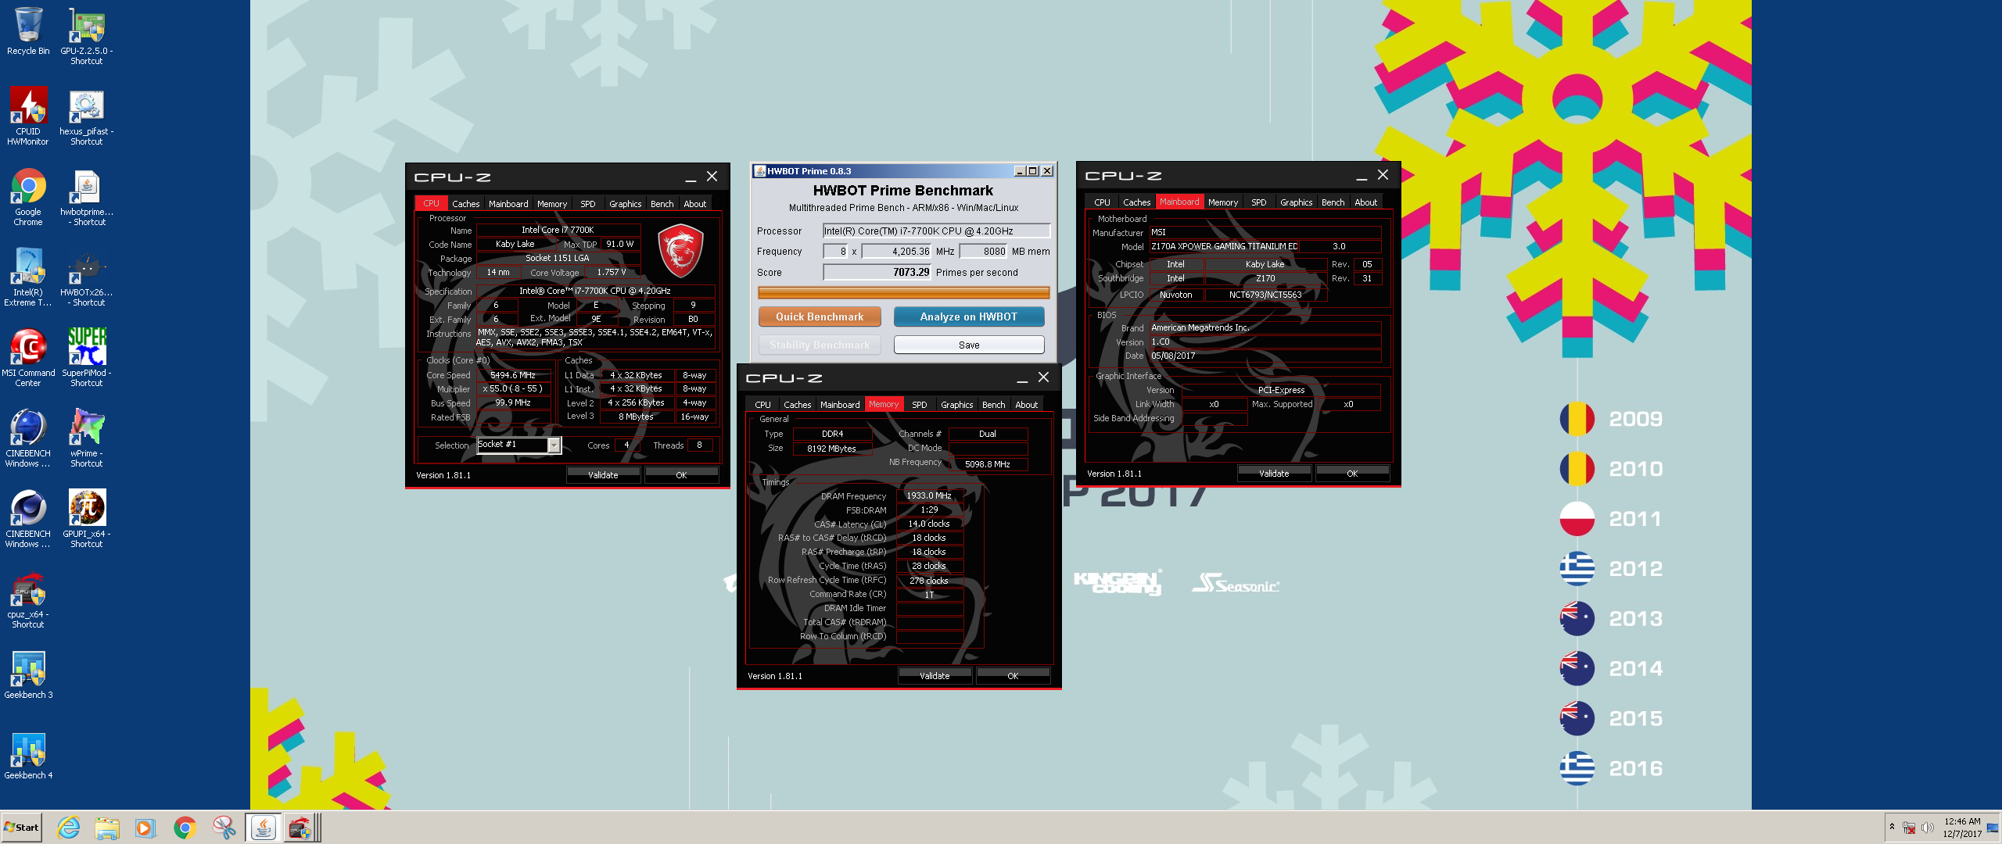This screenshot has width=2002, height=844.
Task: Show hidden tray icons arrow
Action: click(1892, 827)
